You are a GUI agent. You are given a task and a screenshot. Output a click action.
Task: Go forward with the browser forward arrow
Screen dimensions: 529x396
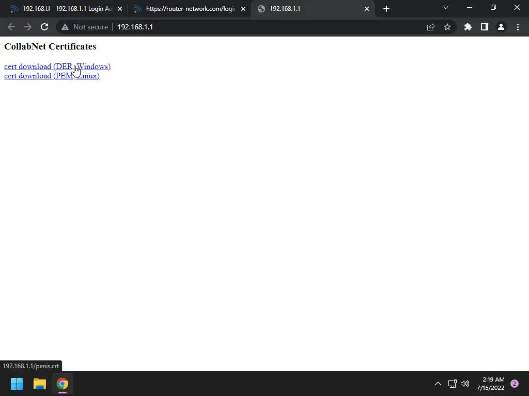28,27
